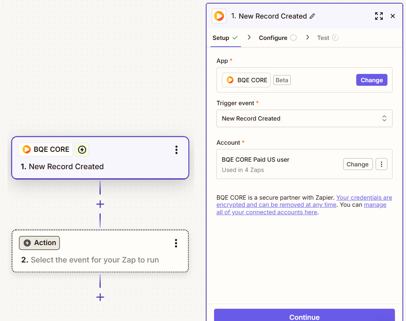Click the Change button for the App
This screenshot has width=406, height=321.
click(371, 80)
